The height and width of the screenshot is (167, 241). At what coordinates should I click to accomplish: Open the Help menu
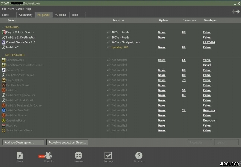click(28, 9)
